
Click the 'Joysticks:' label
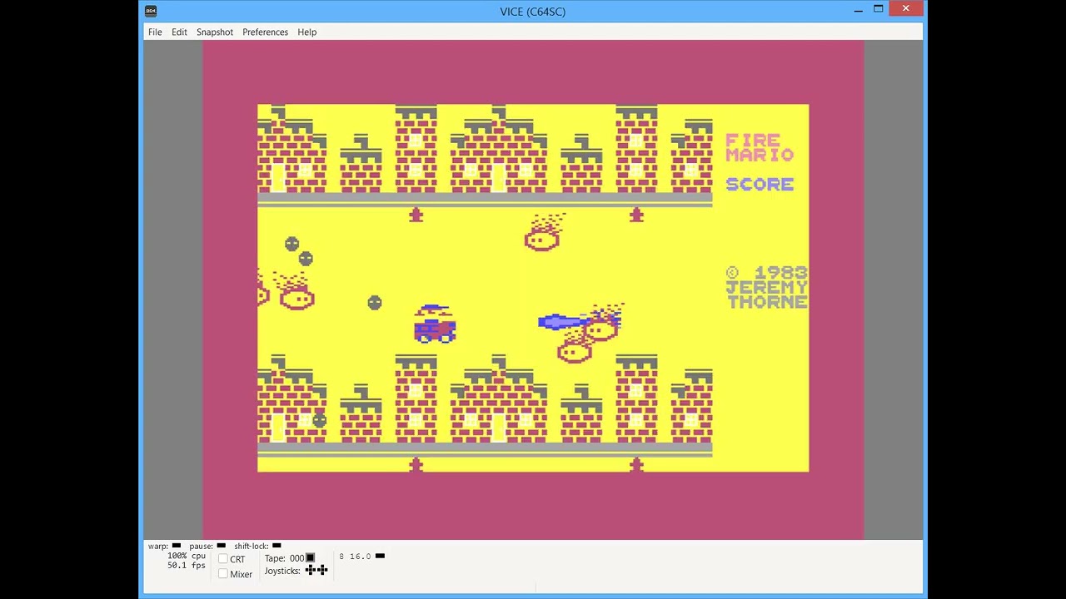(x=284, y=571)
